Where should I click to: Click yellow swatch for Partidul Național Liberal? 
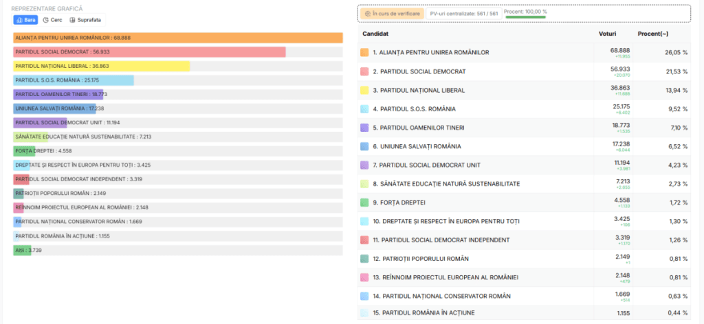[364, 90]
